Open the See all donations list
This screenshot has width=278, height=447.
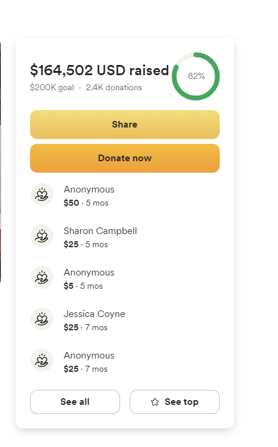tap(75, 402)
